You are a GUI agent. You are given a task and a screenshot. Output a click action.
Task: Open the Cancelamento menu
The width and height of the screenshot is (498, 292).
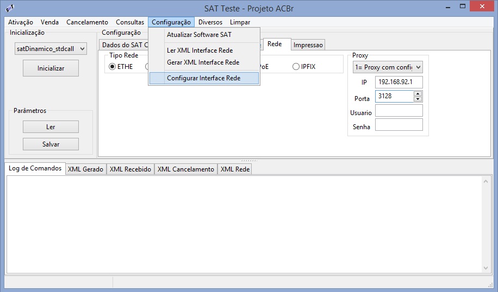click(87, 22)
